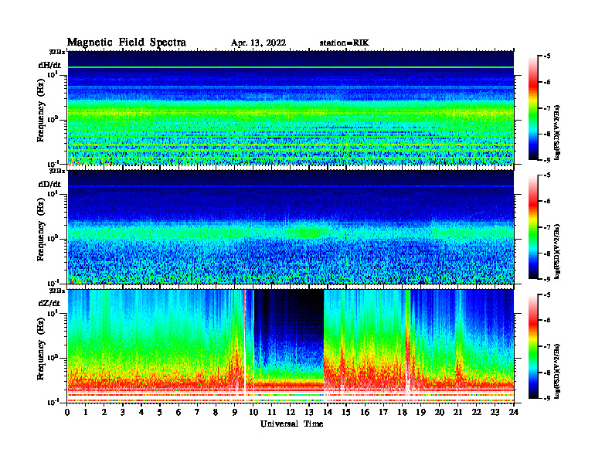Click hour "13" on the Universal Time axis
The image size is (612, 473).
click(x=309, y=413)
